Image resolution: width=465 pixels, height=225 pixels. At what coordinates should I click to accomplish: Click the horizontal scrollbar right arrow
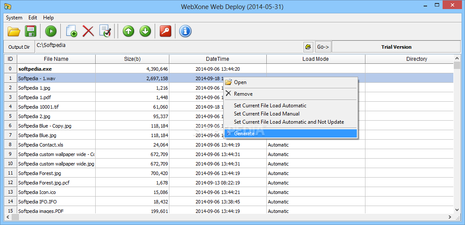[x=450, y=217]
